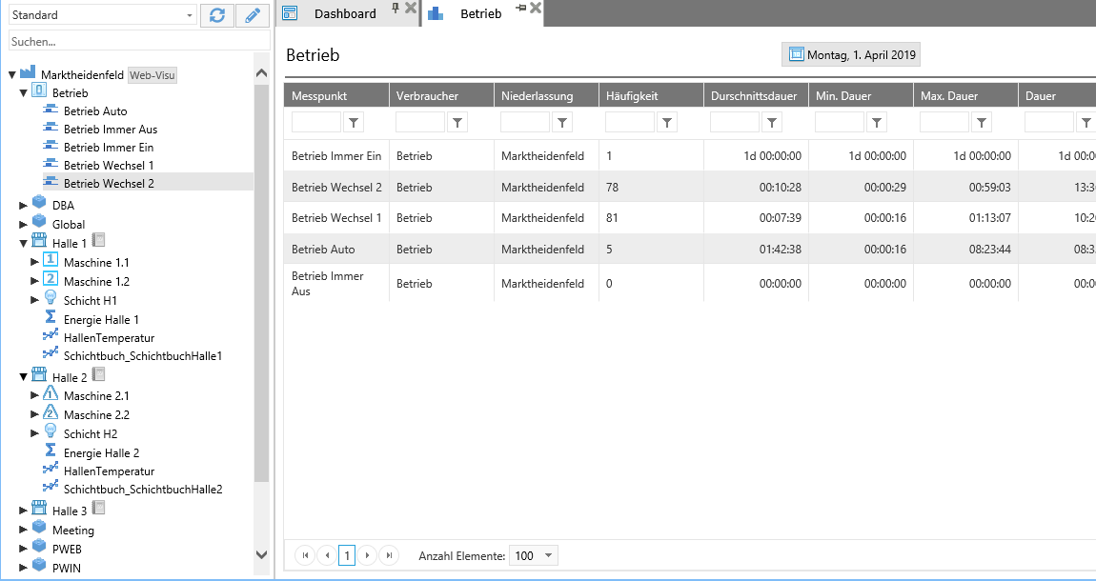1096x581 pixels.
Task: Expand the Maschine 1.1 node
Action: (35, 262)
